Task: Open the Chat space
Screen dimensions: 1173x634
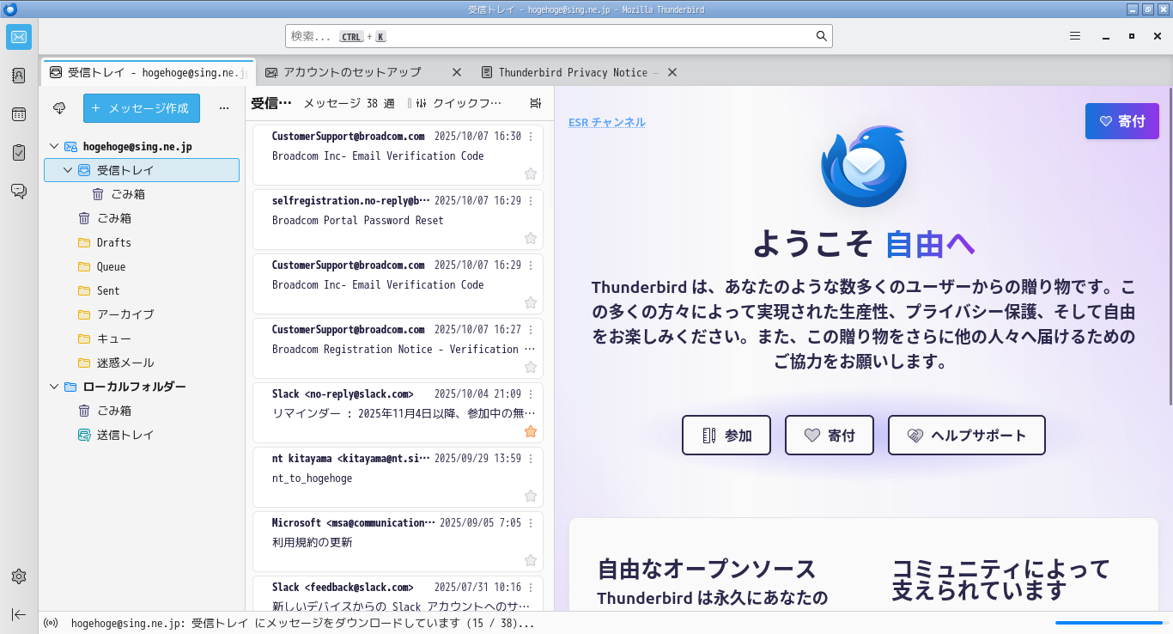Action: pos(19,191)
